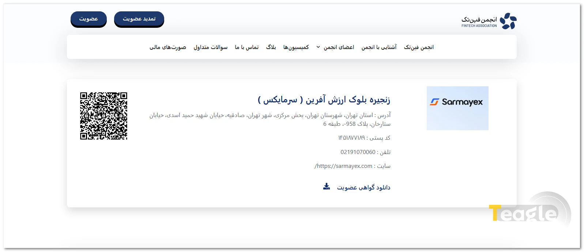
Task: Open the https://sarmayex.com website link
Action: 343,166
